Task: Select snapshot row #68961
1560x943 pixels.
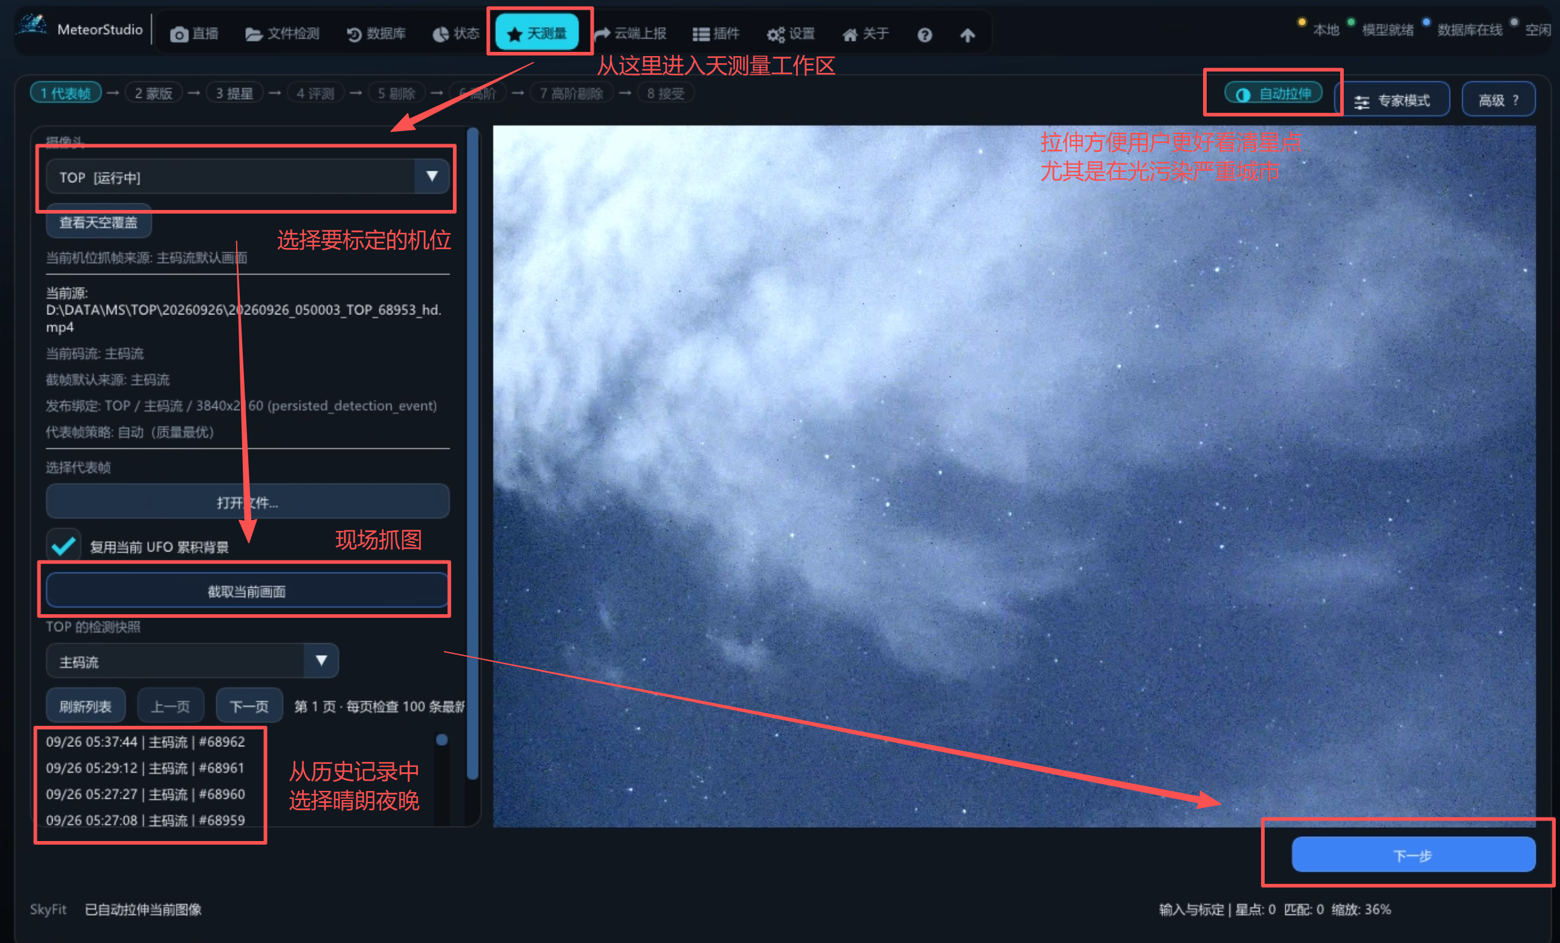Action: [x=146, y=768]
